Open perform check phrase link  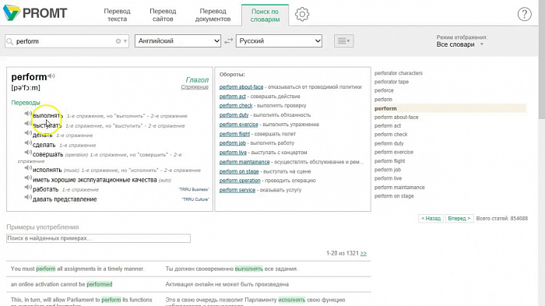pos(236,105)
